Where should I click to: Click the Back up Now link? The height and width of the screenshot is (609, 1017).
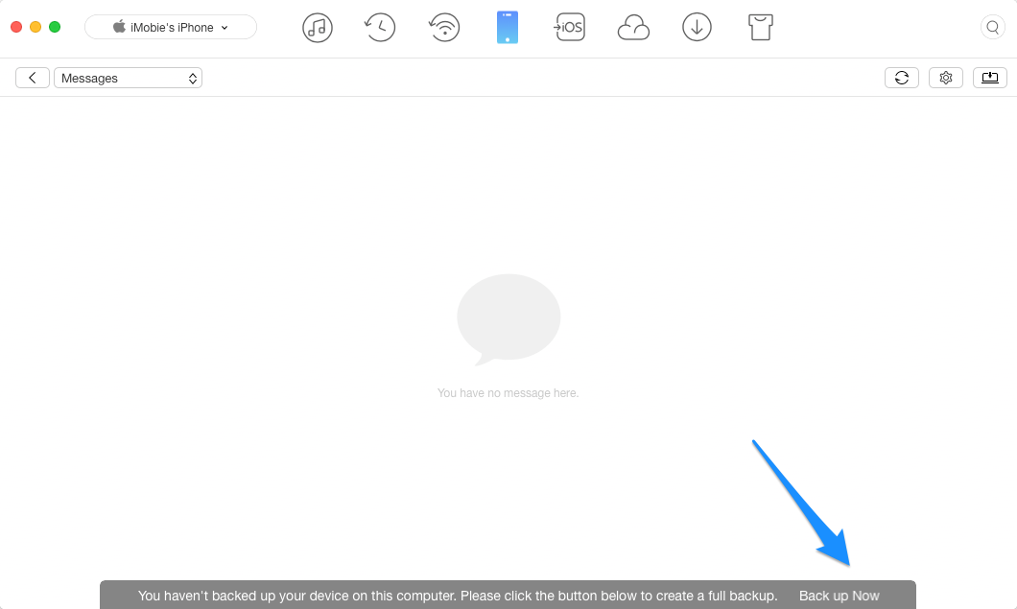tap(839, 596)
